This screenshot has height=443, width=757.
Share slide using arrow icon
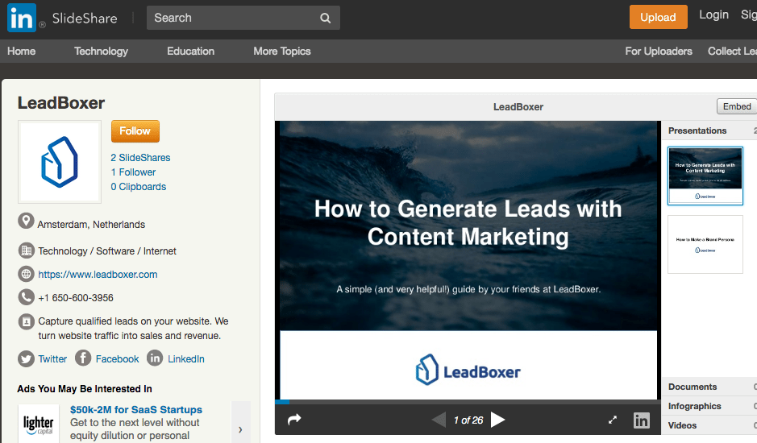[x=294, y=420]
